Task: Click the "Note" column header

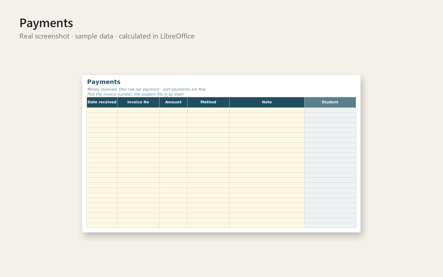Action: tap(267, 102)
